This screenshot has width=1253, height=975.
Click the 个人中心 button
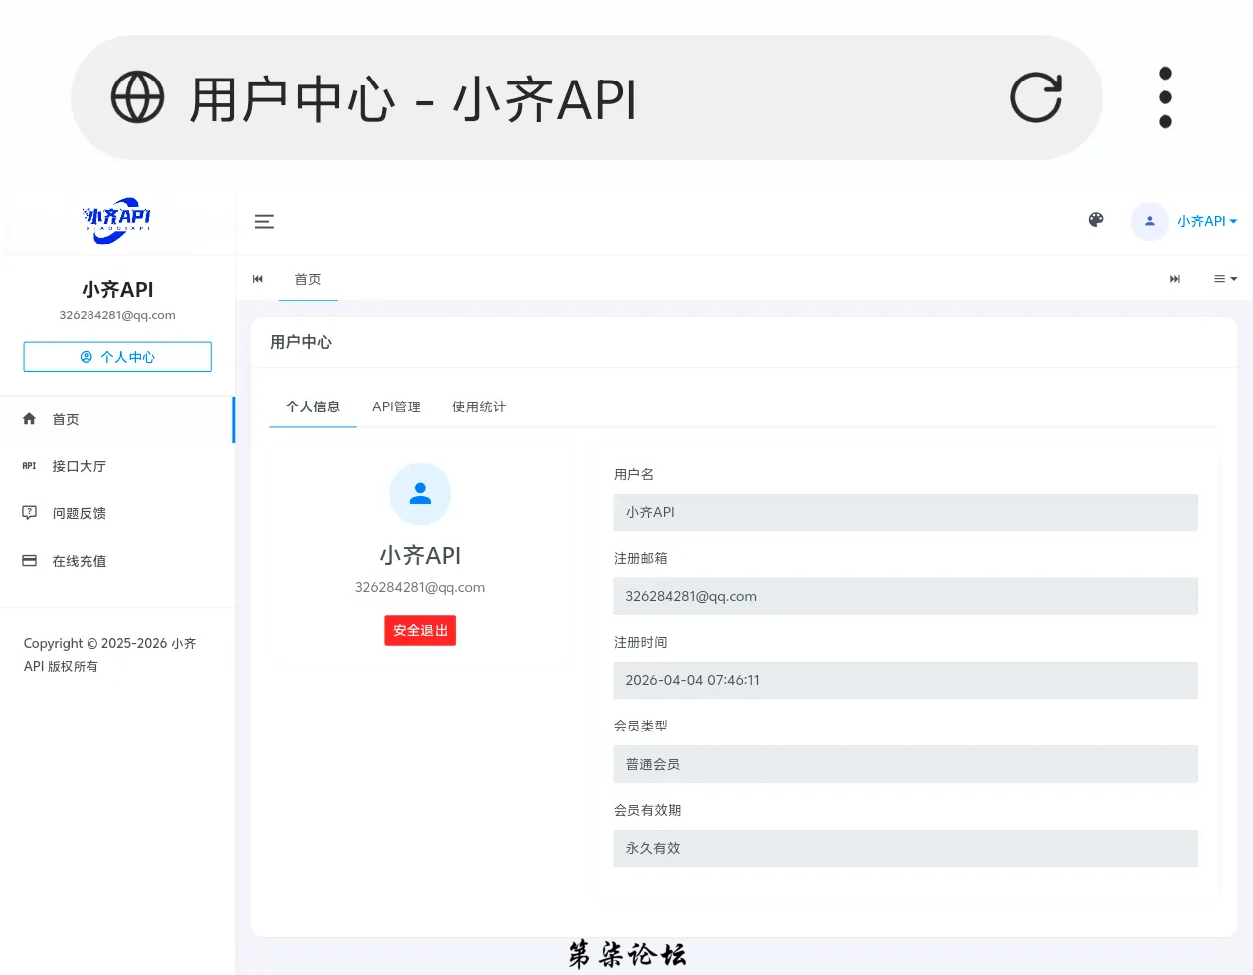click(x=117, y=357)
